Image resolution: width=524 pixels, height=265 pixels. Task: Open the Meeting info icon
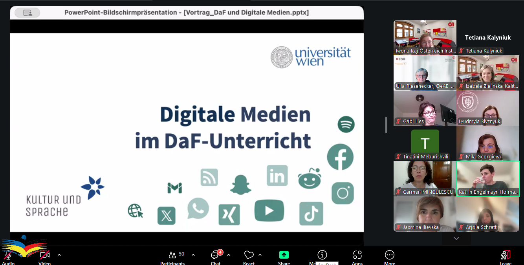click(322, 255)
